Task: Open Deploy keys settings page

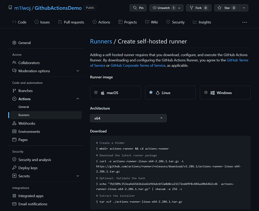Action: pyautogui.click(x=28, y=168)
